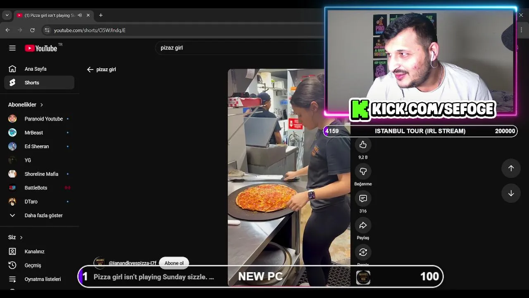Expand the Siz section chevron
Image resolution: width=529 pixels, height=298 pixels.
[x=21, y=237]
